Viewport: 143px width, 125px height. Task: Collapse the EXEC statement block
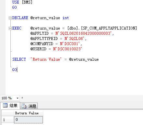(x=10, y=28)
